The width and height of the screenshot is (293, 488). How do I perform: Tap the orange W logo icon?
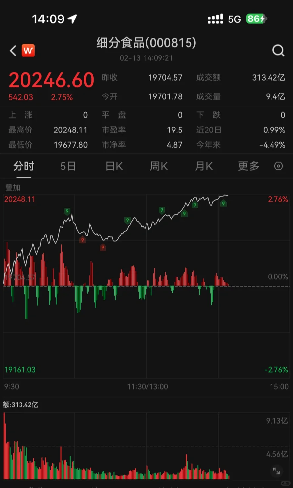click(28, 51)
